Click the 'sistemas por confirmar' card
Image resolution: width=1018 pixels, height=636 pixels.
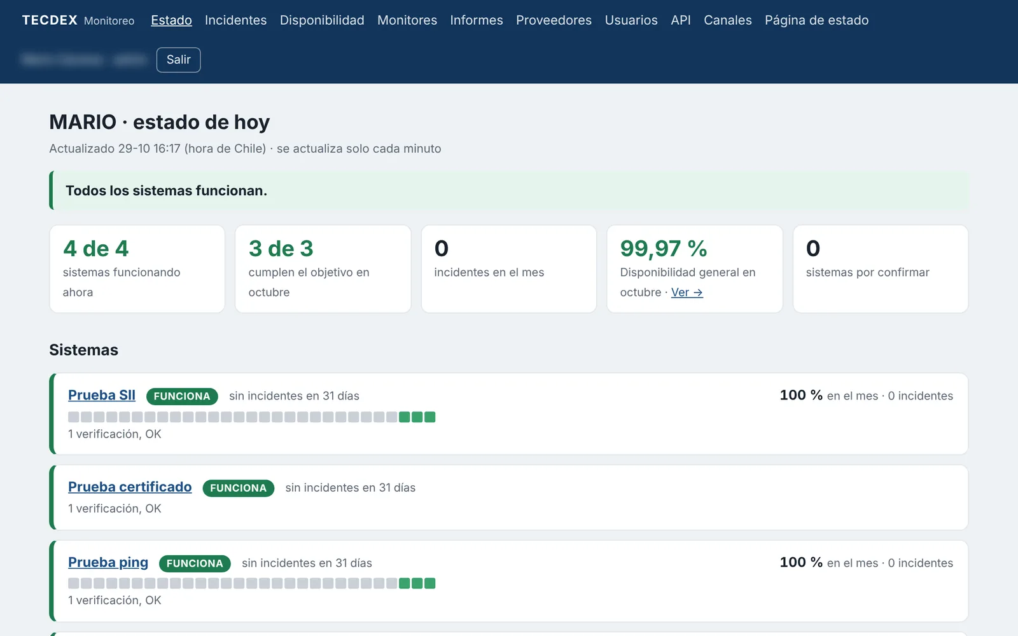tap(881, 269)
